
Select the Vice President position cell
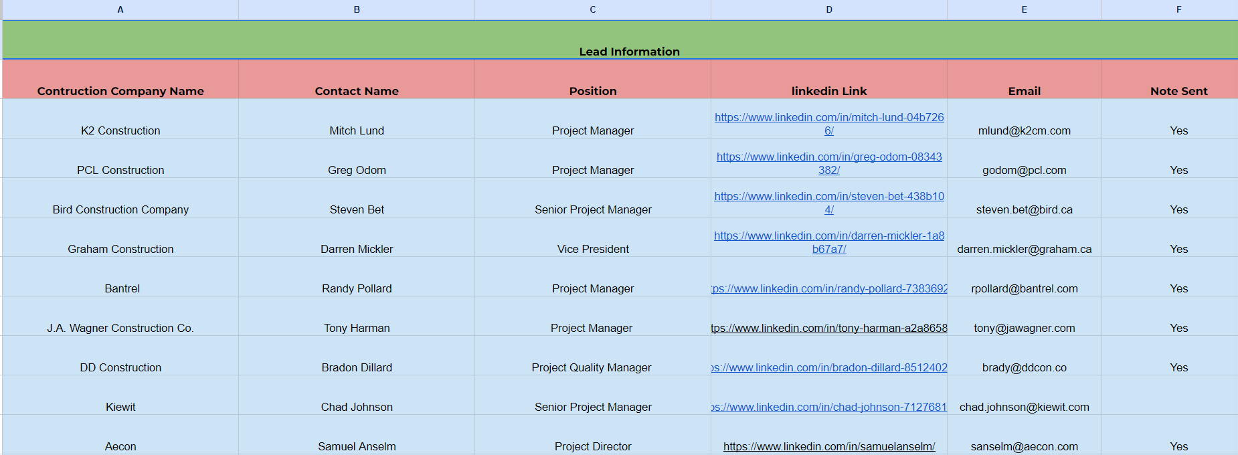click(x=593, y=249)
